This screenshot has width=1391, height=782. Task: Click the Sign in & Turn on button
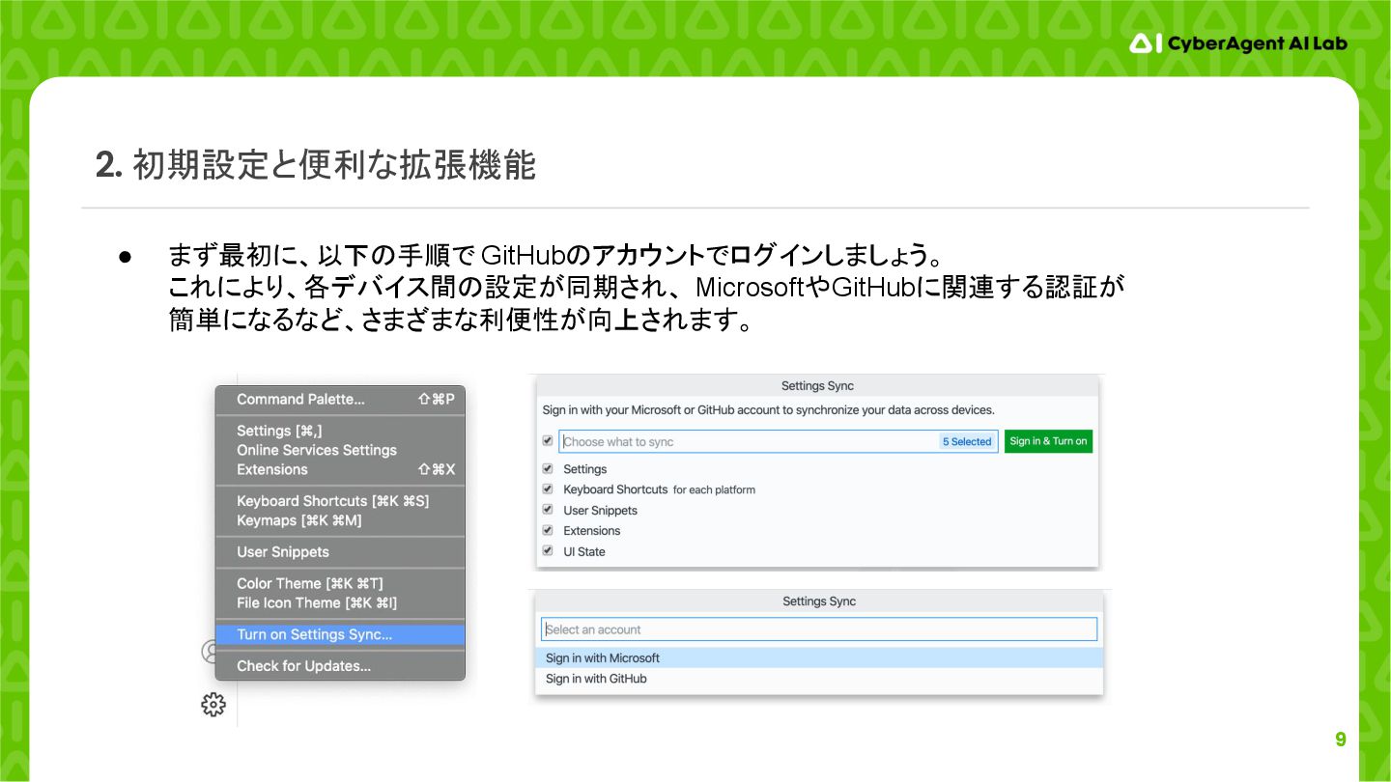(1048, 441)
